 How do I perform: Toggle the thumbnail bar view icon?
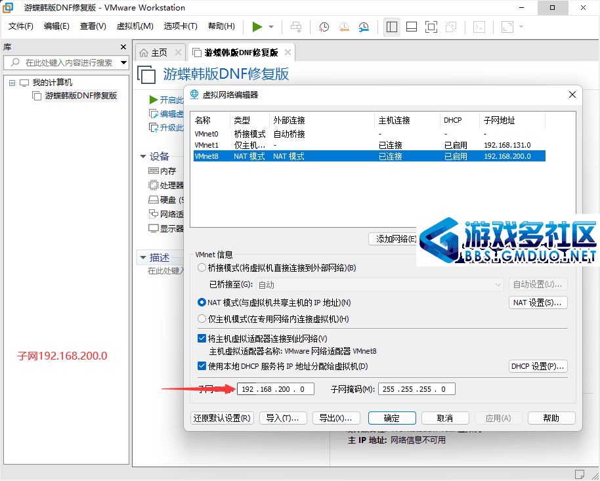412,27
